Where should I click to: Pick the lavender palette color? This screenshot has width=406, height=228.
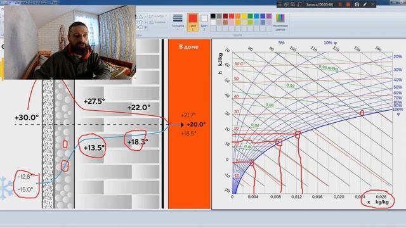(x=269, y=22)
